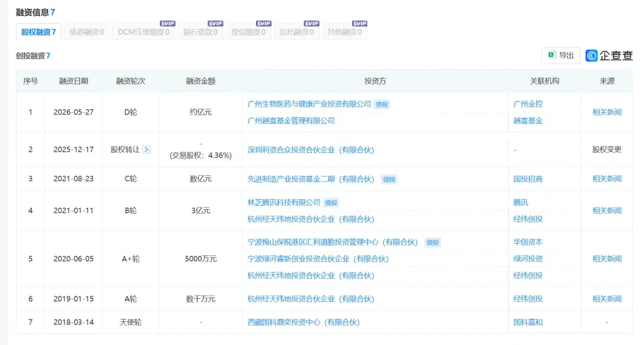Viewport: 640px width, 345px height.
Task: Click the 领投 tag next to 林芝腾讯科技
Action: click(x=331, y=203)
